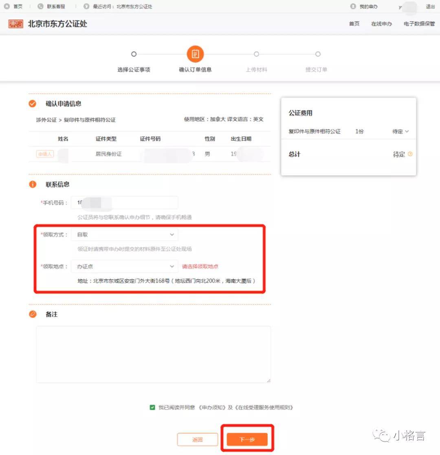This screenshot has width=440, height=455.
Task: Click the 北京市东方公证处 logo icon
Action: [15, 24]
